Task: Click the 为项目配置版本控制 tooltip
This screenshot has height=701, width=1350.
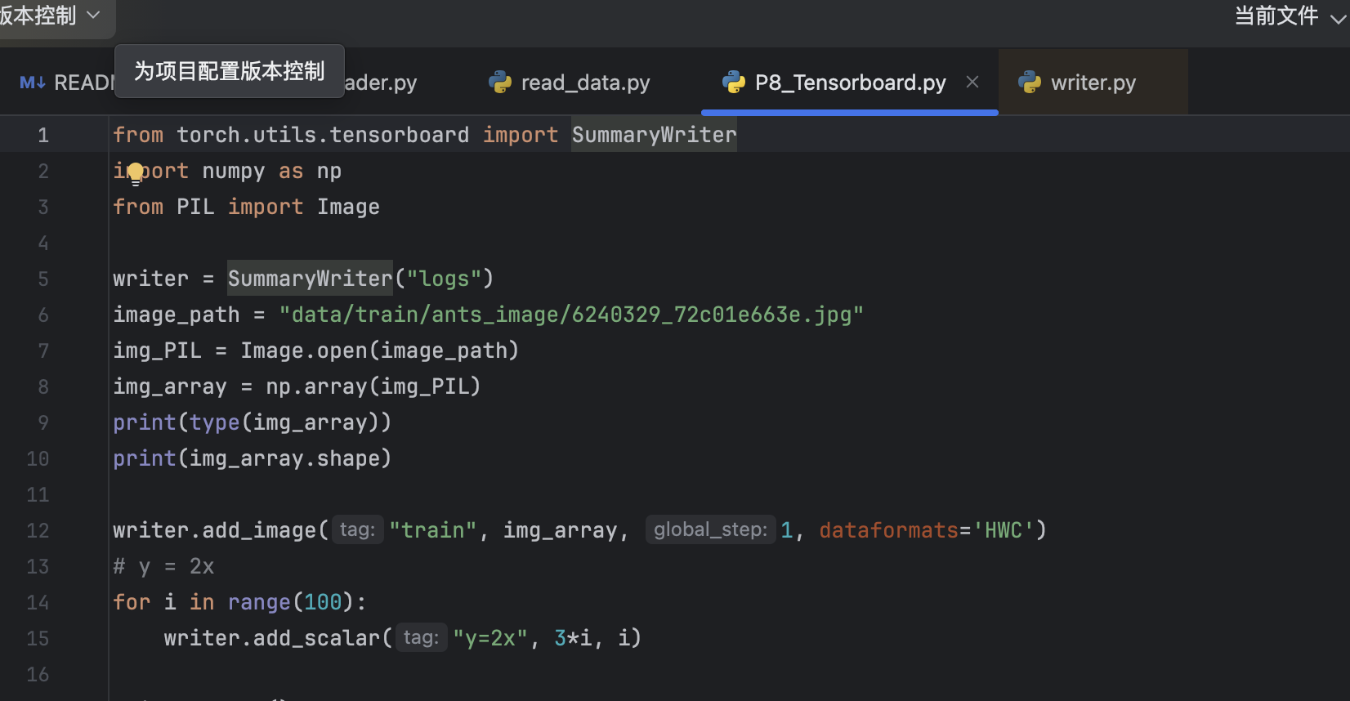Action: click(x=230, y=71)
